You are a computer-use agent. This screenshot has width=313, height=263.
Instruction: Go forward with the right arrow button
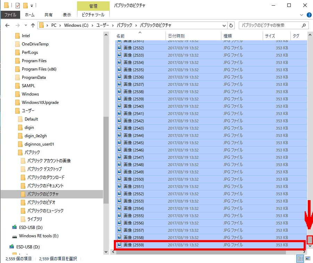point(18,25)
